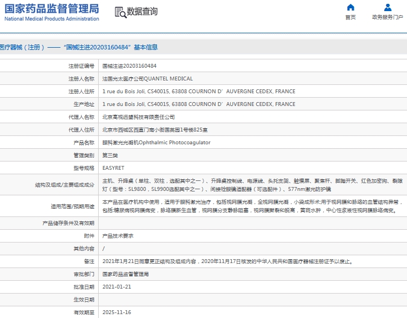Click the 管理类别 row label
The height and width of the screenshot is (318, 407).
[84, 155]
